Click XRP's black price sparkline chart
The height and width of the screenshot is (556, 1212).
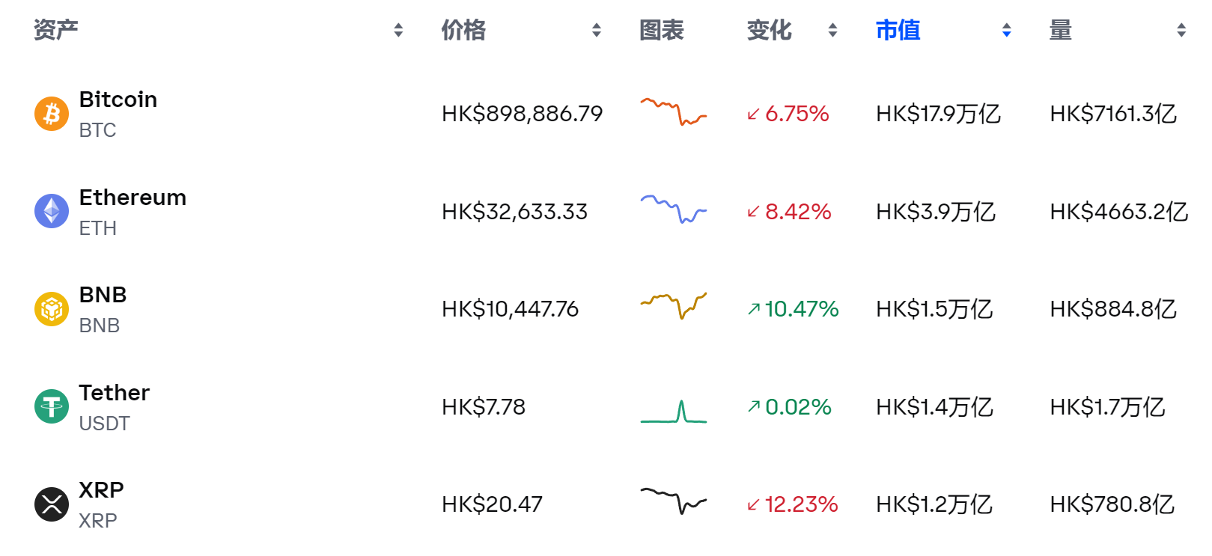tap(673, 501)
